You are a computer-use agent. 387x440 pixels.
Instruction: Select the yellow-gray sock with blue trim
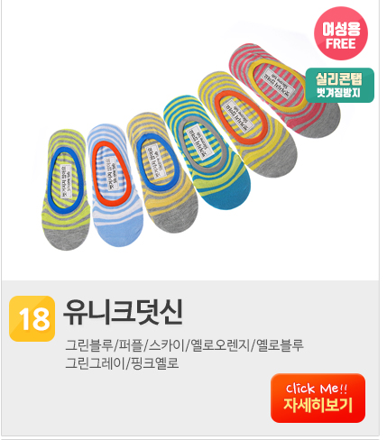coord(161,172)
